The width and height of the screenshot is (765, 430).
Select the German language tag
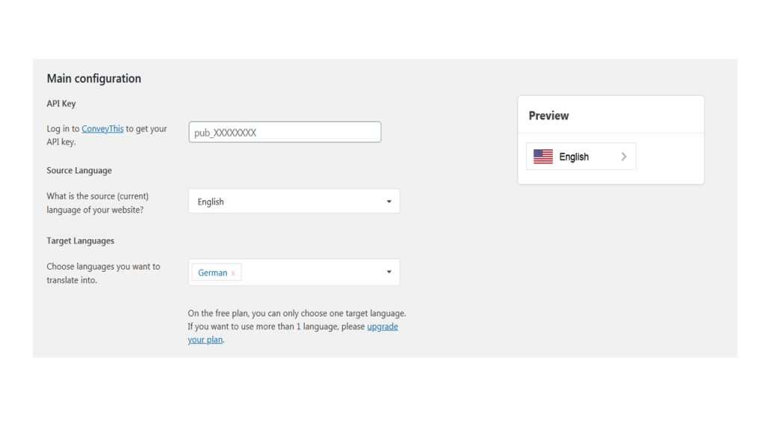coord(213,273)
